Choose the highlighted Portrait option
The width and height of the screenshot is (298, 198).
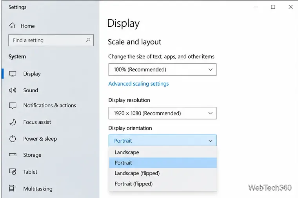click(163, 163)
